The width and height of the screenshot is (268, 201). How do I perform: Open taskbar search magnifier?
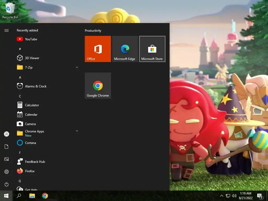19,196
